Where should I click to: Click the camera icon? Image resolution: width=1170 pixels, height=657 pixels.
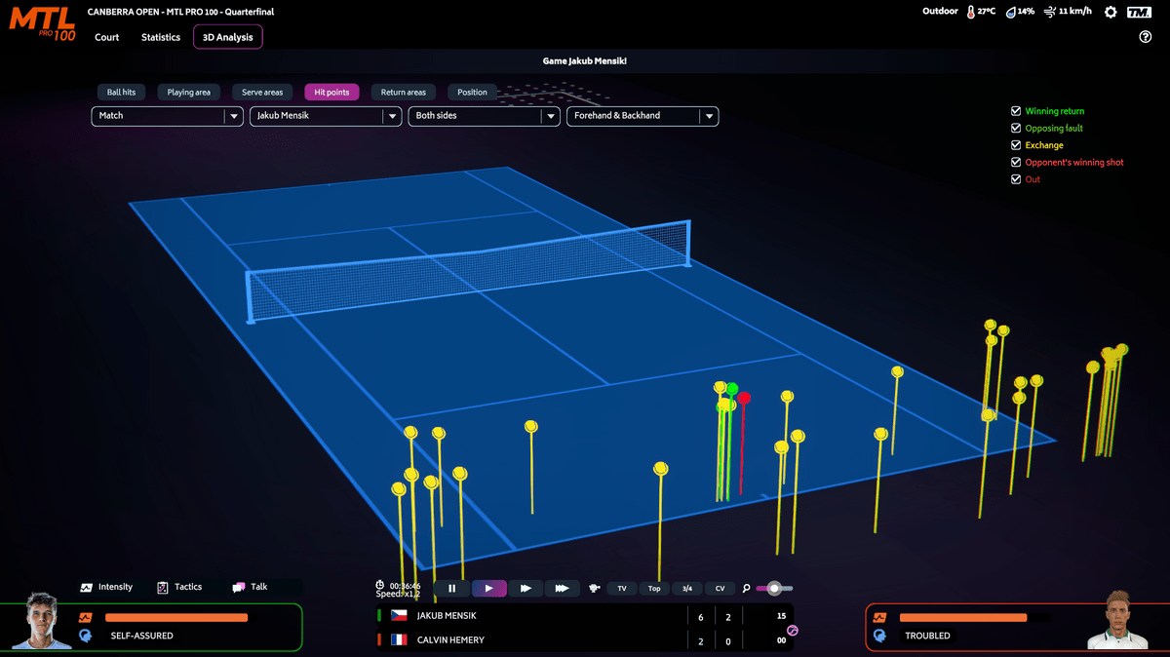click(x=594, y=588)
